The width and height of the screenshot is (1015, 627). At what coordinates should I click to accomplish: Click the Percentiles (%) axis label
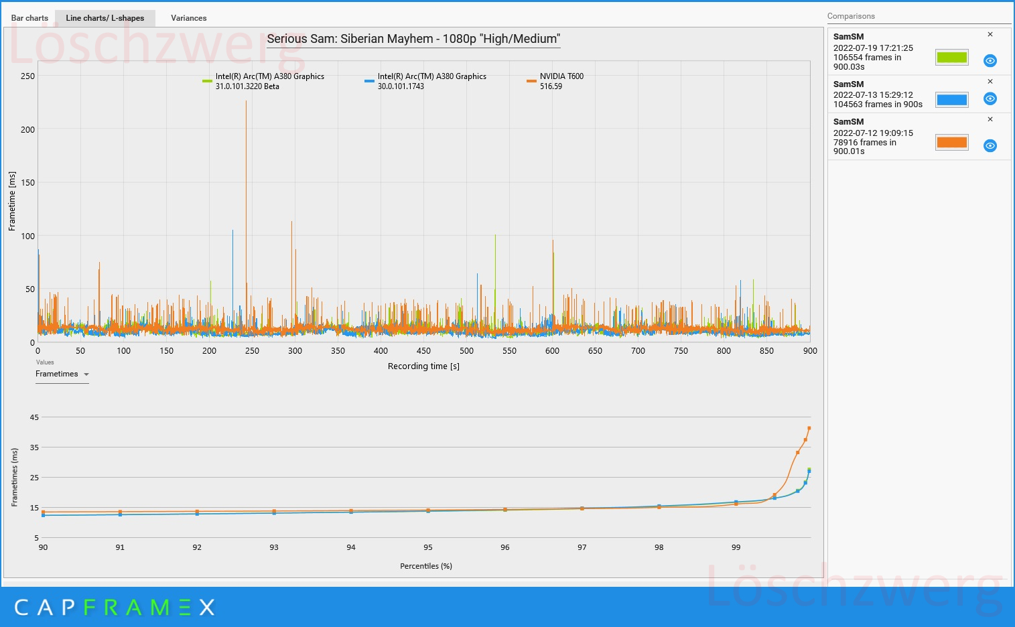click(426, 566)
